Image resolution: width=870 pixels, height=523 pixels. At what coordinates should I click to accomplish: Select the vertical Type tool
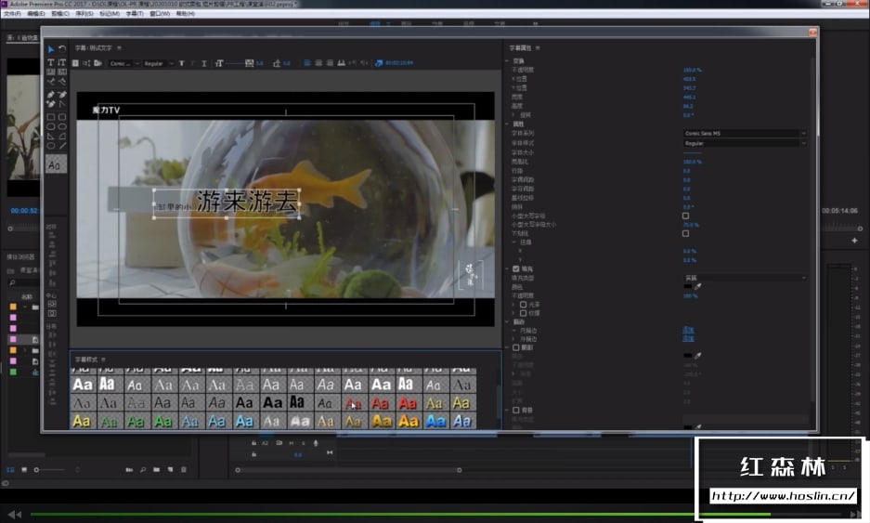pyautogui.click(x=62, y=61)
